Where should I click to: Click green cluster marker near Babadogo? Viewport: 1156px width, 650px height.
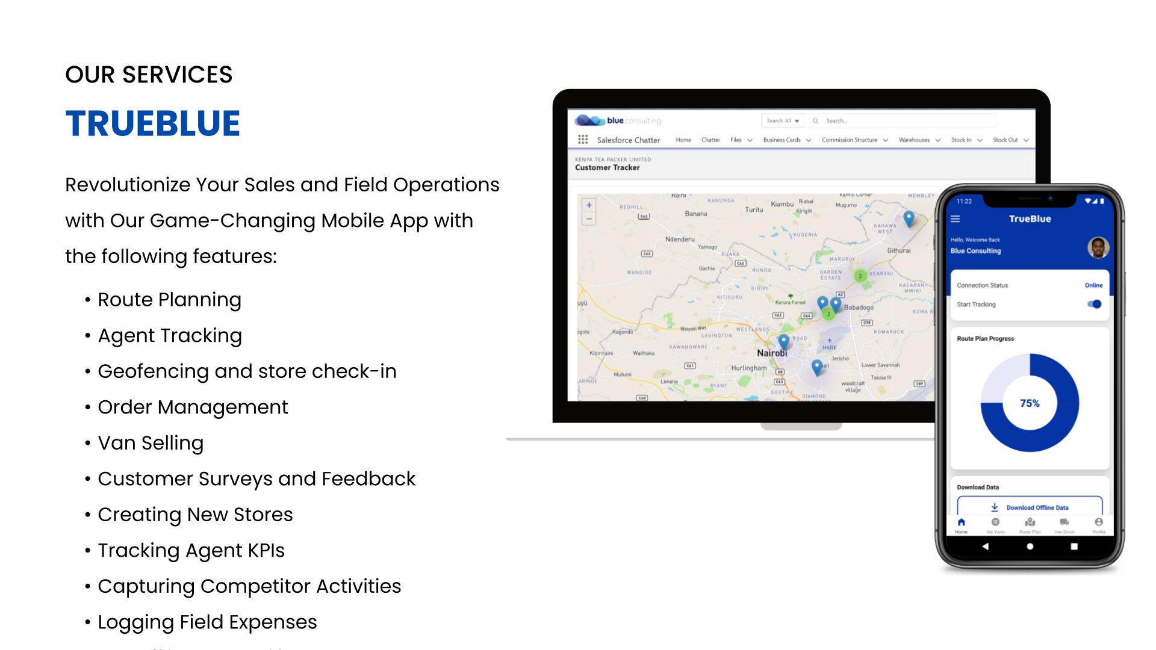[x=828, y=314]
